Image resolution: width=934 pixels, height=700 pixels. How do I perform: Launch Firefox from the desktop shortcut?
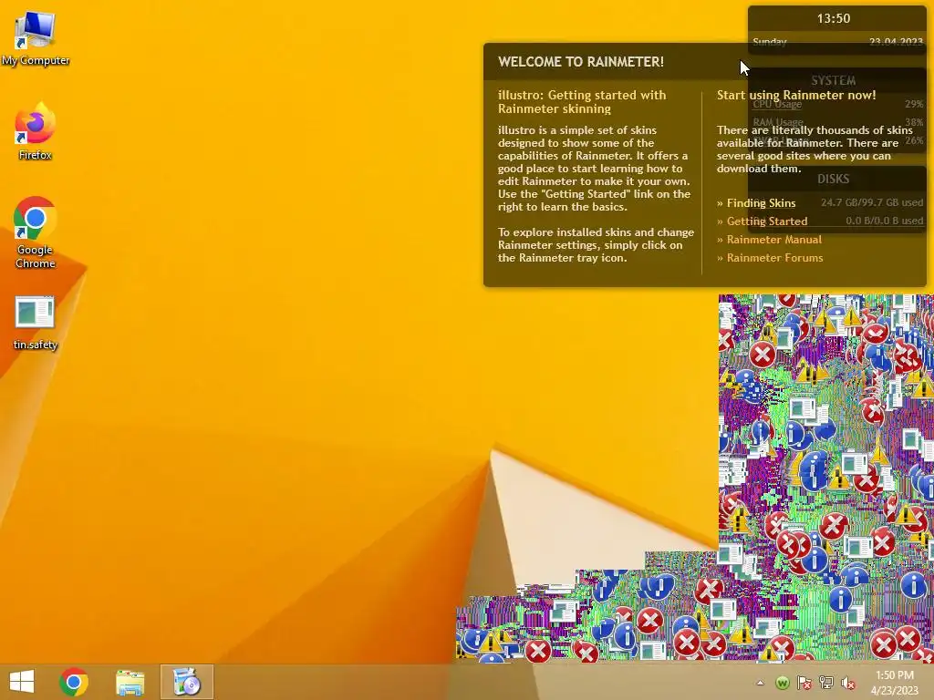pyautogui.click(x=36, y=132)
